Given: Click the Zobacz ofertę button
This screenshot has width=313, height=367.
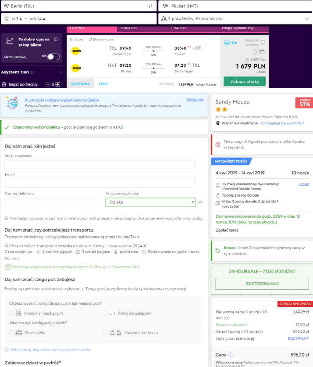Looking at the screenshot, I should point(245,82).
